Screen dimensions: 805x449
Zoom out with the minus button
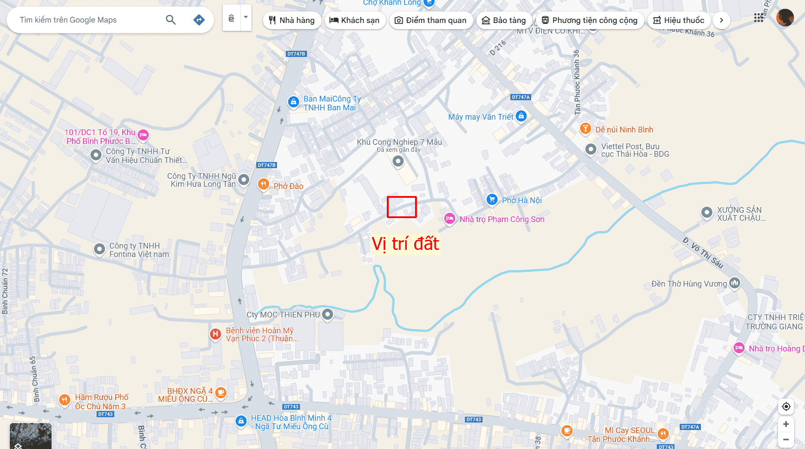786,439
